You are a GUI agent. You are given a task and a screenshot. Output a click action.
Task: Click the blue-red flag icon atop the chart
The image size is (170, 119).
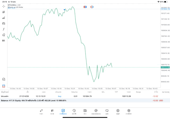coord(85,7)
